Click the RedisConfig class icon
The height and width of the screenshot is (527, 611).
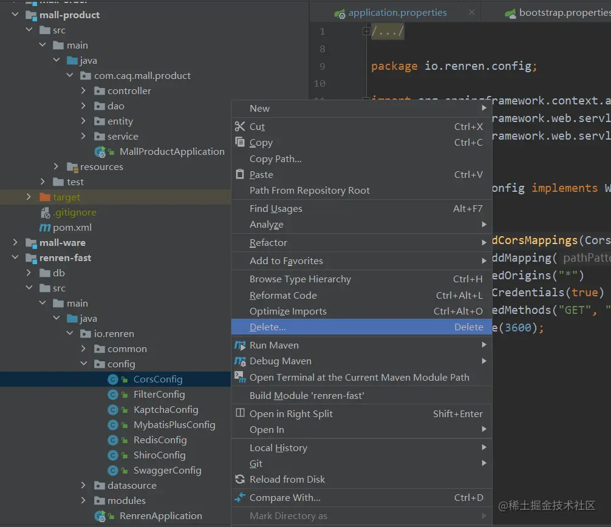click(x=113, y=440)
